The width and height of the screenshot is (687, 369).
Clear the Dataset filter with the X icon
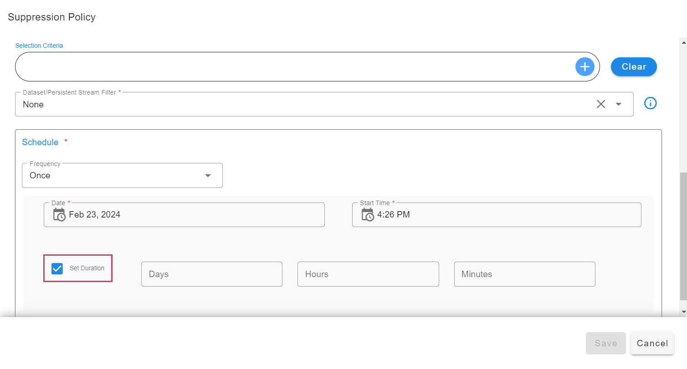pos(601,104)
